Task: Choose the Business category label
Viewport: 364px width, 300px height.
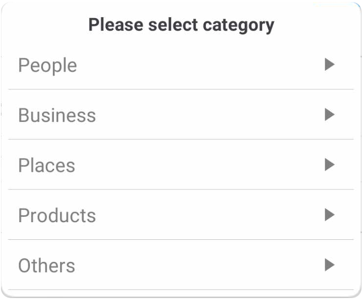Action: point(57,115)
